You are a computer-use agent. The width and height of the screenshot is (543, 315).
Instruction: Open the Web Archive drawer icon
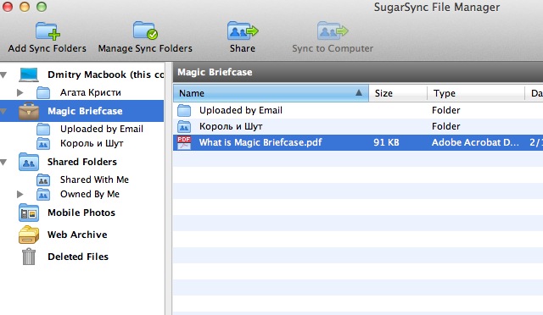[x=29, y=235]
